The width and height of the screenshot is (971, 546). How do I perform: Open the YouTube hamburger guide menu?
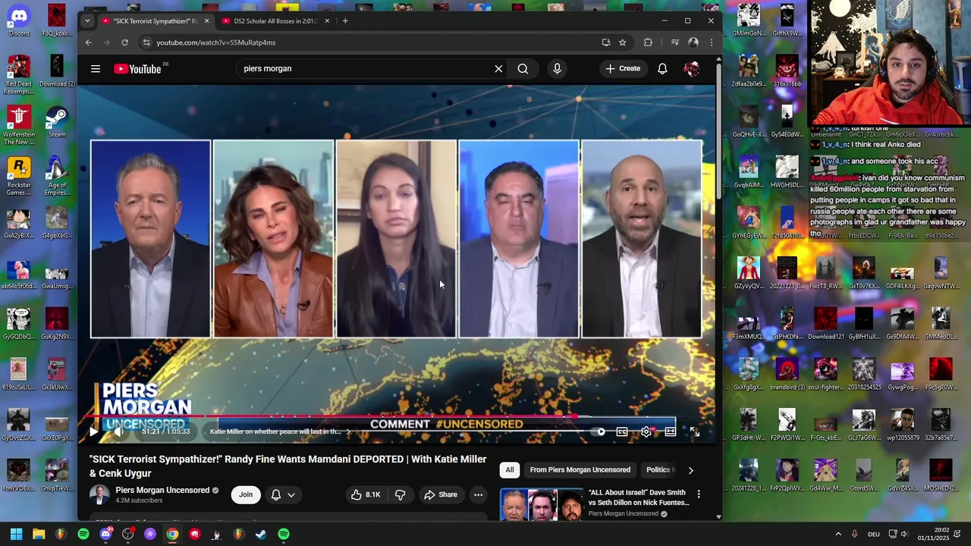pos(96,69)
